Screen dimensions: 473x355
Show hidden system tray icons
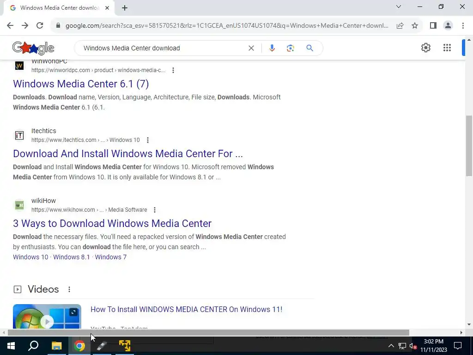(391, 346)
